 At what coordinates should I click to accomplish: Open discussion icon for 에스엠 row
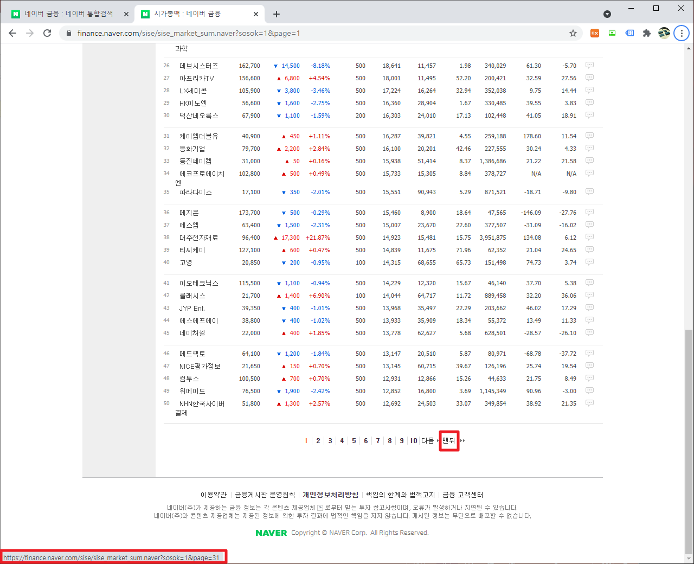coord(589,225)
